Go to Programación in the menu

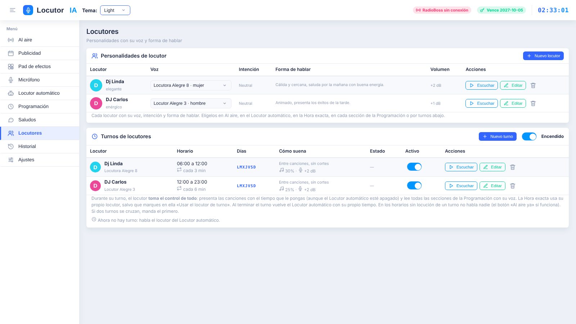pos(40,107)
